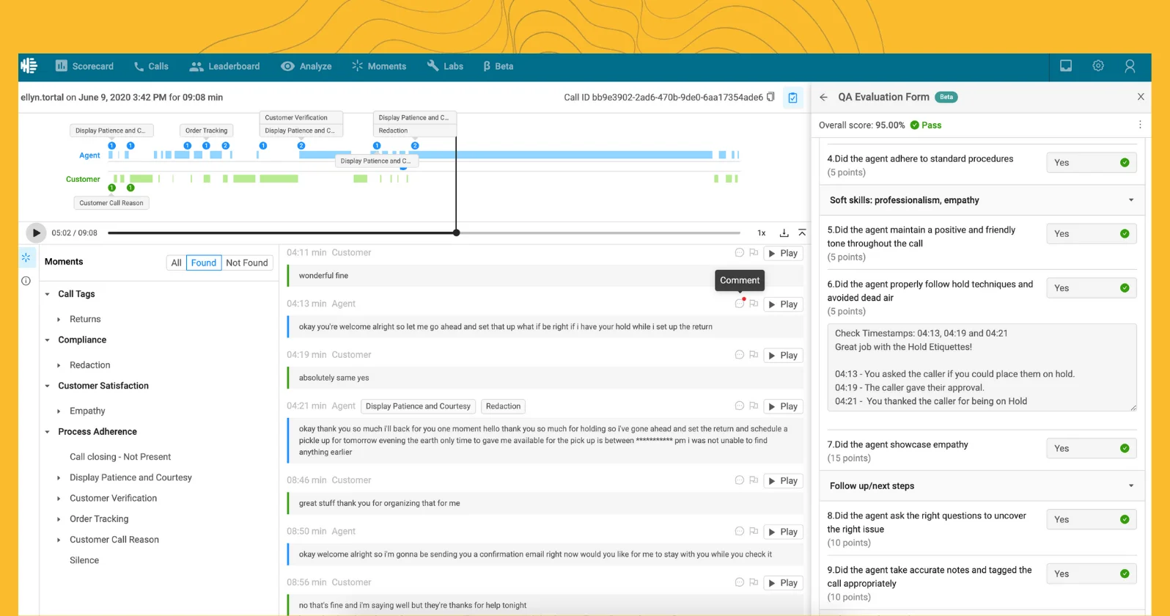Expand the Empathy moment
Image resolution: width=1170 pixels, height=616 pixels.
click(x=59, y=411)
